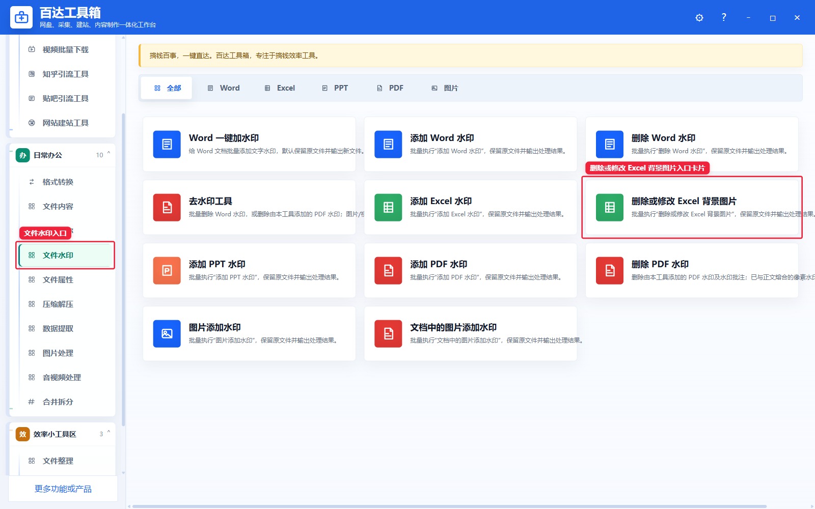
Task: Select 文件整理 in the sidebar
Action: pyautogui.click(x=65, y=461)
